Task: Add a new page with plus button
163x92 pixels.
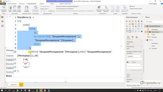Action: pos(21,85)
